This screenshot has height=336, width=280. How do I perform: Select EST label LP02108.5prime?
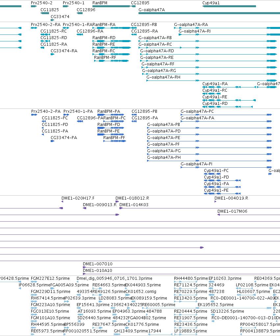[x=252, y=285]
